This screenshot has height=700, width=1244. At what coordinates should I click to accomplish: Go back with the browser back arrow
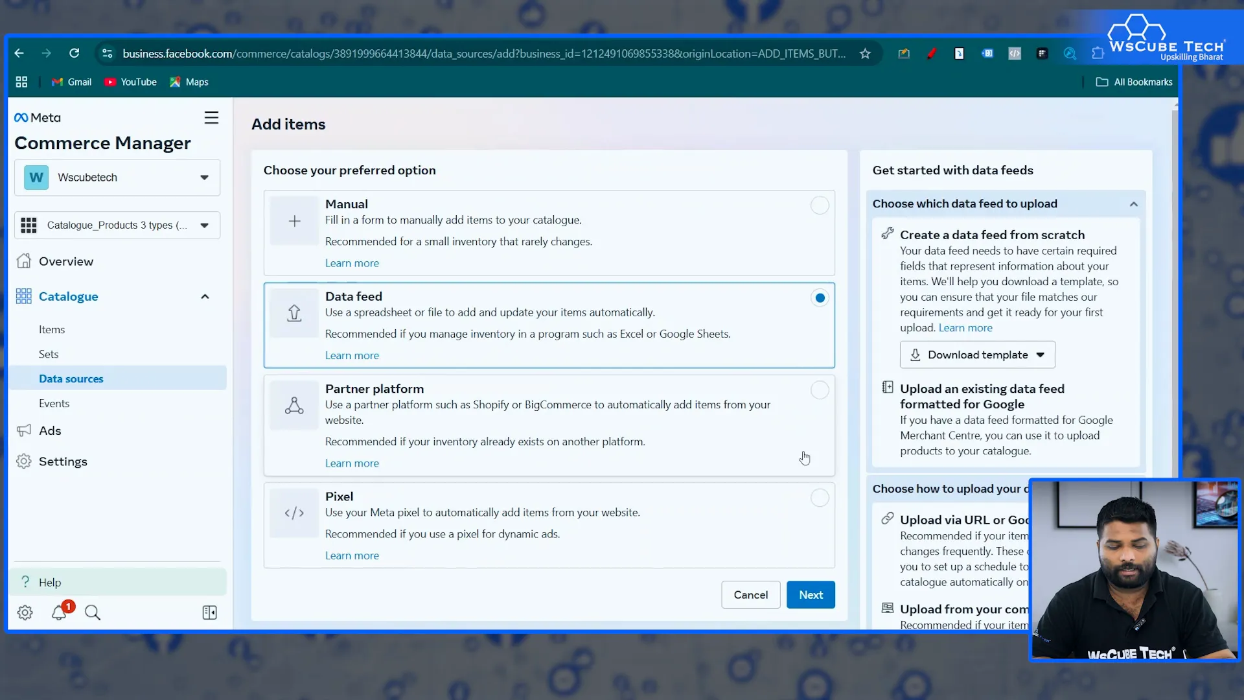click(19, 53)
